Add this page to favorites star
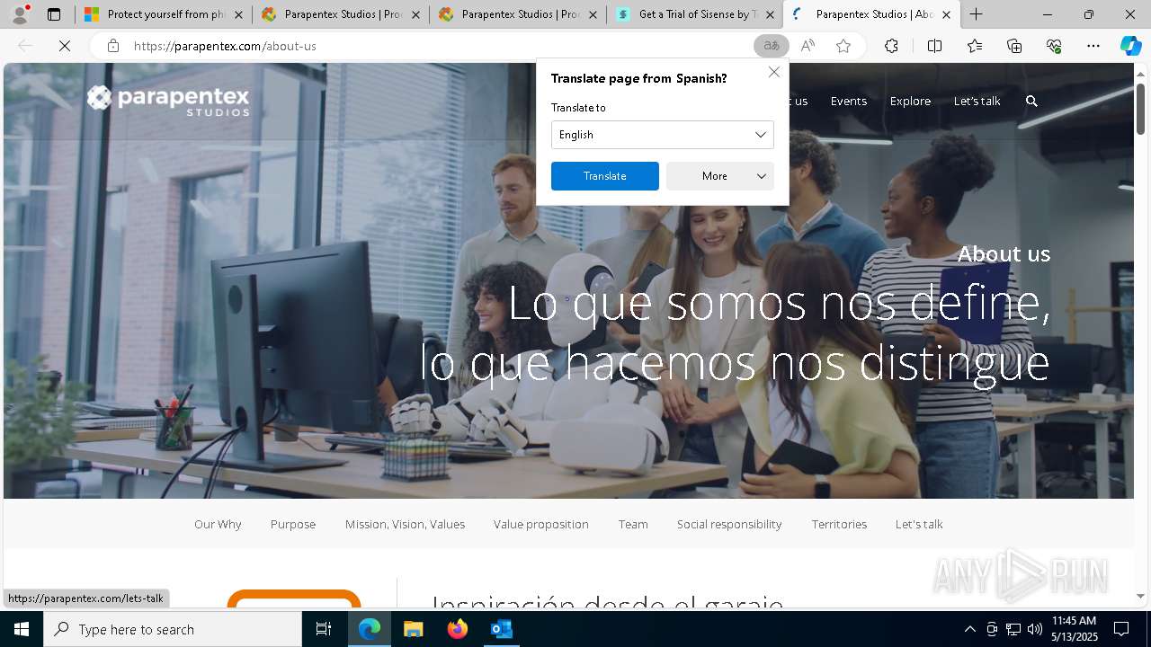Screen dimensions: 1151x647 click(x=843, y=46)
